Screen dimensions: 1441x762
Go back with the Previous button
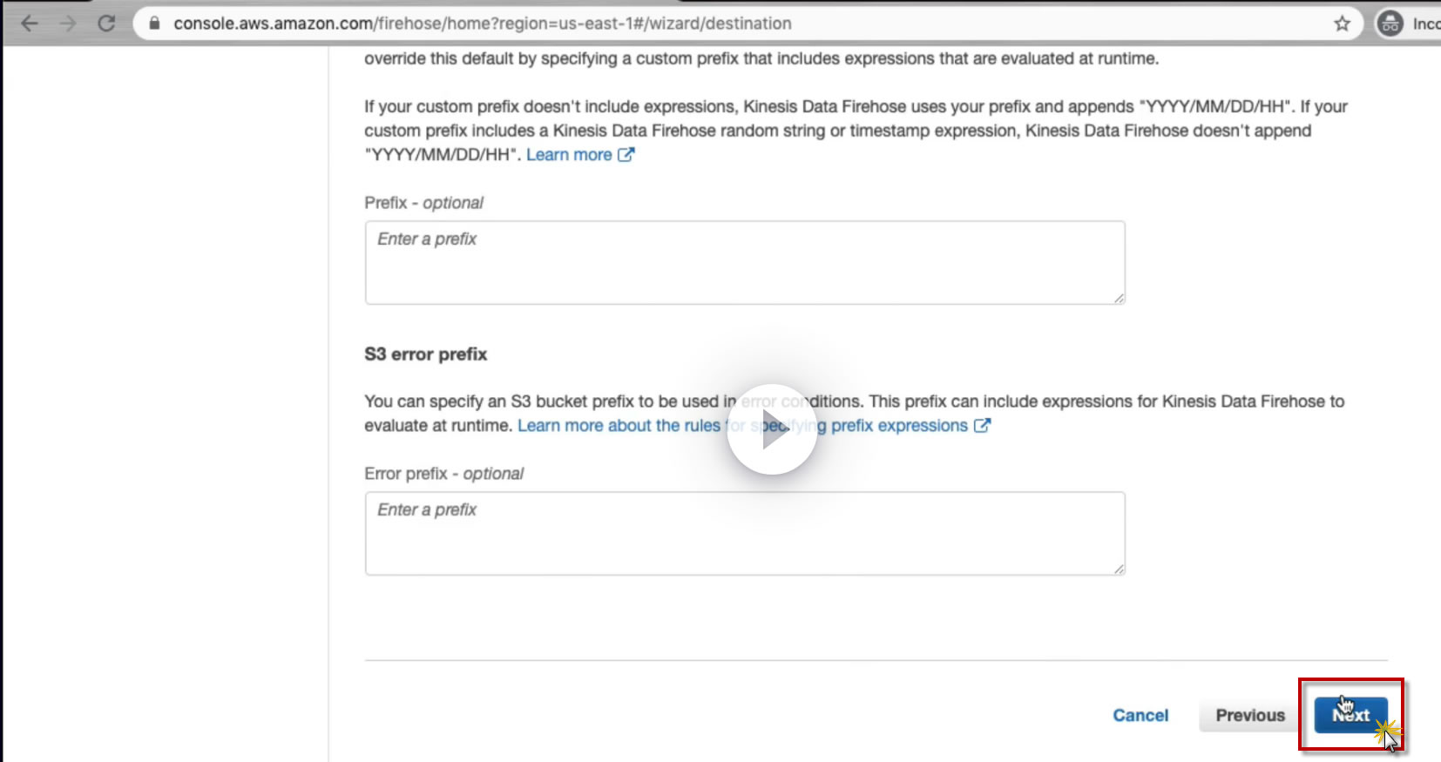click(x=1250, y=715)
